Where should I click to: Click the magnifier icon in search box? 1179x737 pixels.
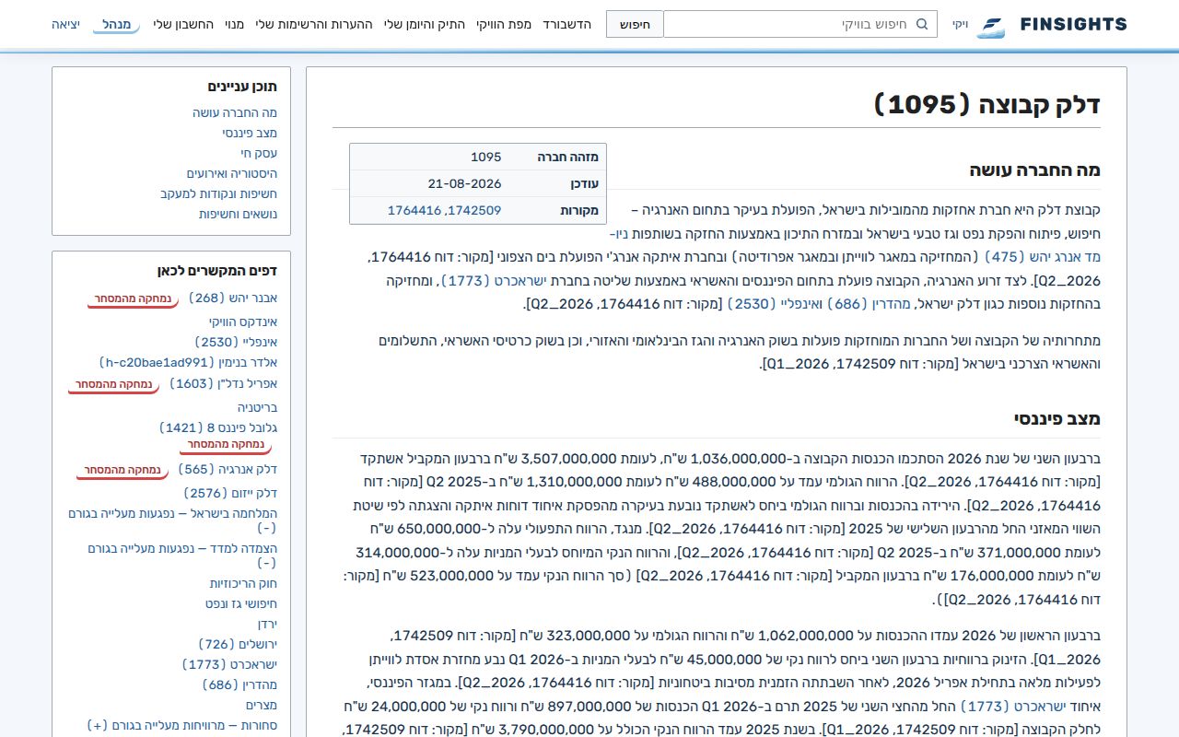(922, 24)
